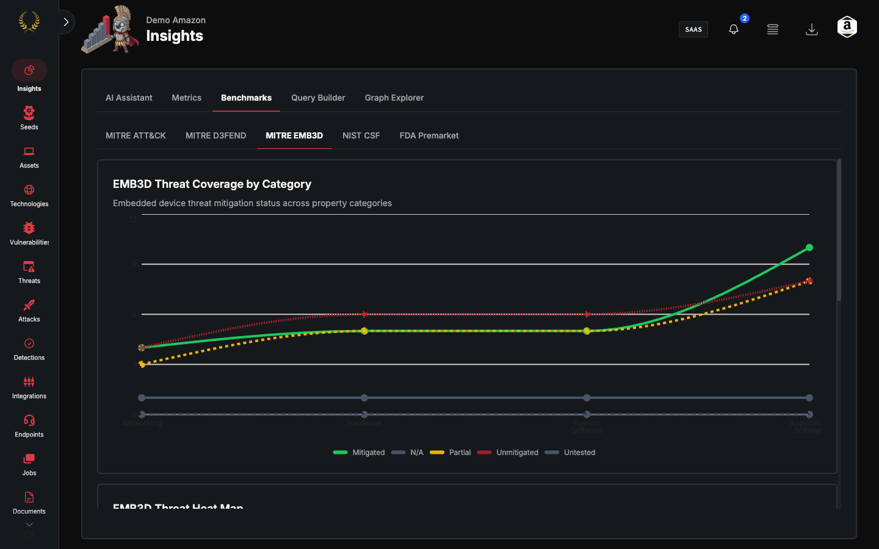Screen dimensions: 879x549
Task: Toggle the Partial series in legend
Action: coord(450,453)
